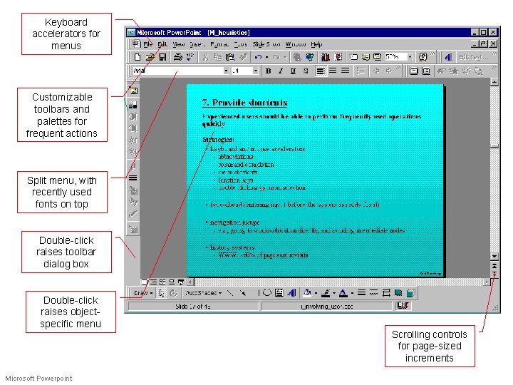This screenshot has height=385, width=513.
Task: Toggle left text alignment
Action: (x=321, y=71)
